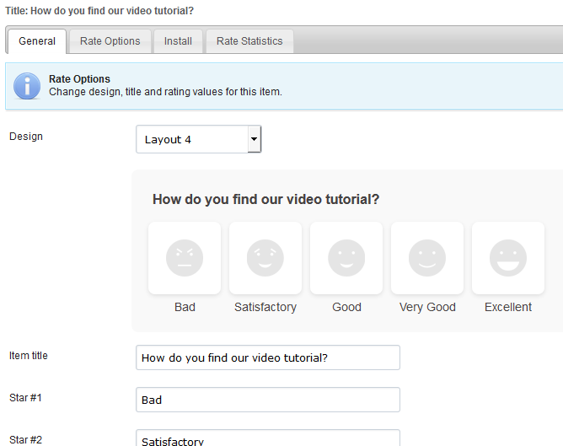Go to the Install tab

[x=178, y=41]
